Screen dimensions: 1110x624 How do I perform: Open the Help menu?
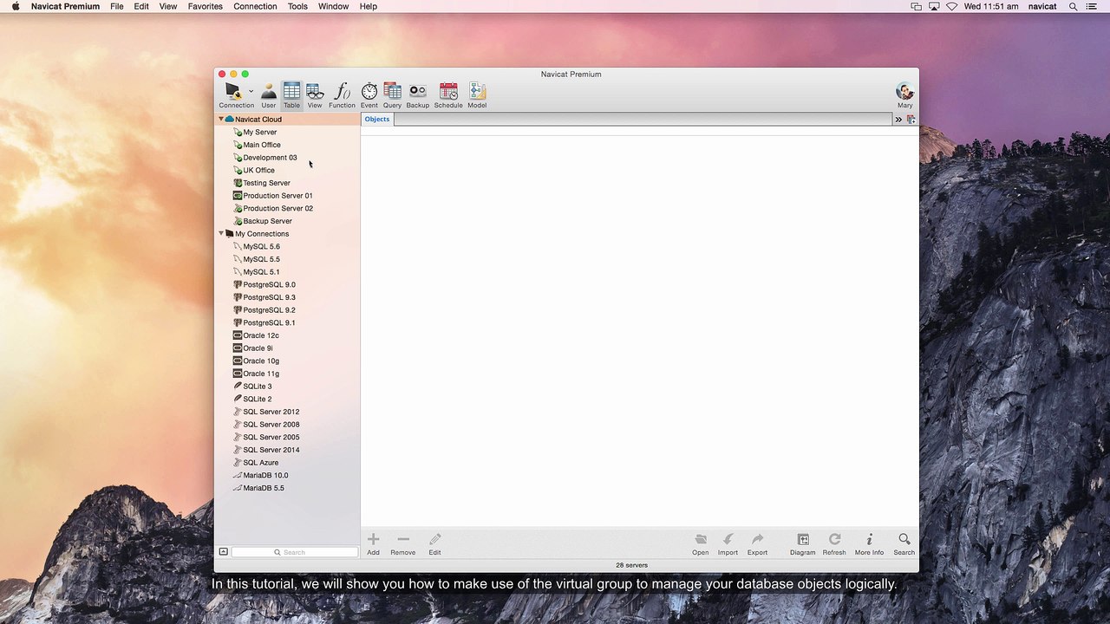[369, 6]
